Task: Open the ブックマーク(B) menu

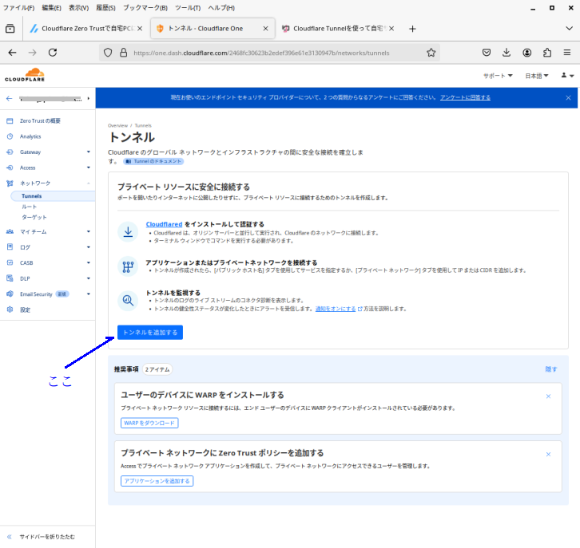Action: 145,8
